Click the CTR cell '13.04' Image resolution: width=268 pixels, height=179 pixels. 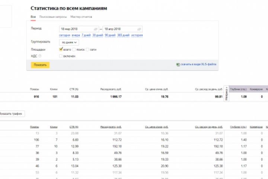75,166
